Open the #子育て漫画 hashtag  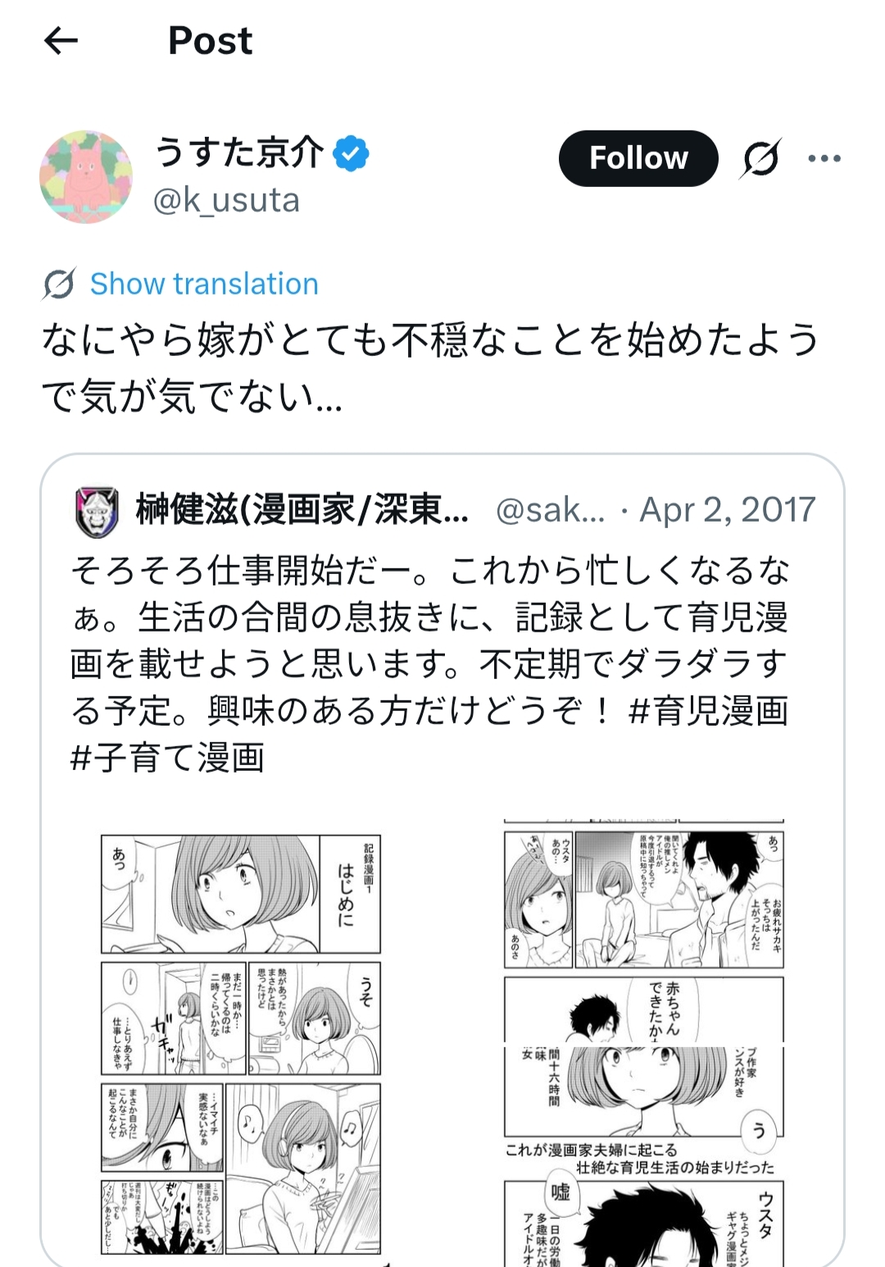click(x=168, y=757)
